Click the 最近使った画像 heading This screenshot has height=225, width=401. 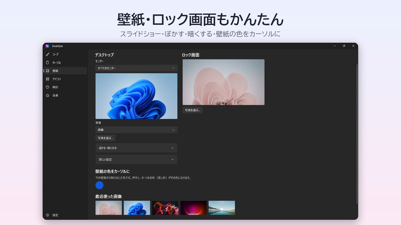[108, 197]
